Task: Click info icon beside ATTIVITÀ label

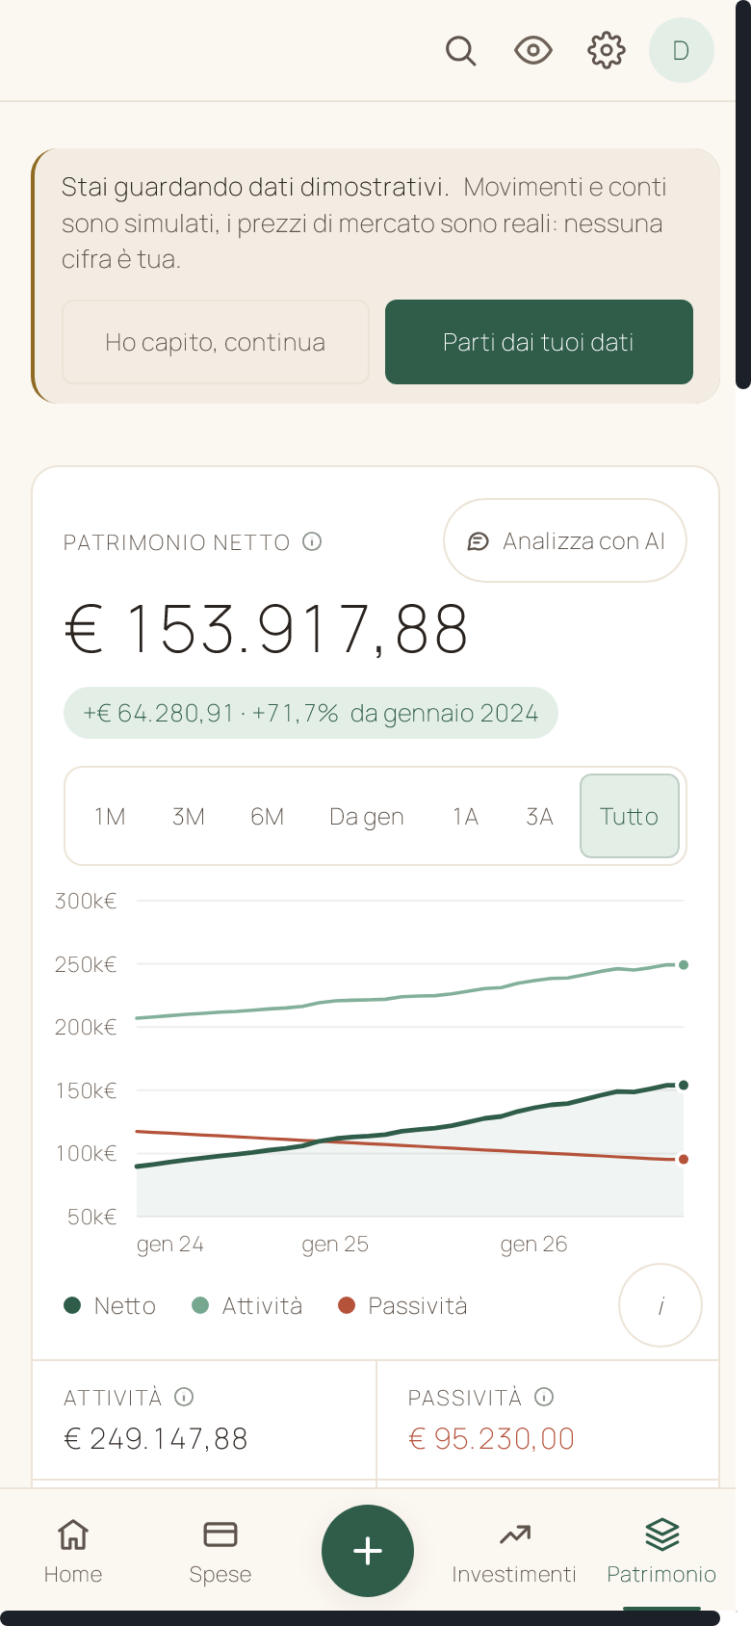Action: (184, 1397)
